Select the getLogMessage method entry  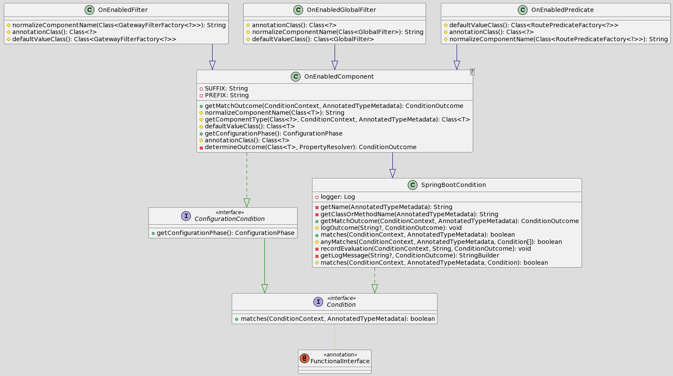point(409,255)
